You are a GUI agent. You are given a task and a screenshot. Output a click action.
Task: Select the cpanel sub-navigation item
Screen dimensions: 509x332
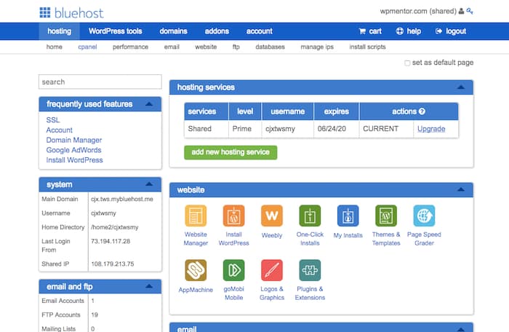pyautogui.click(x=87, y=47)
